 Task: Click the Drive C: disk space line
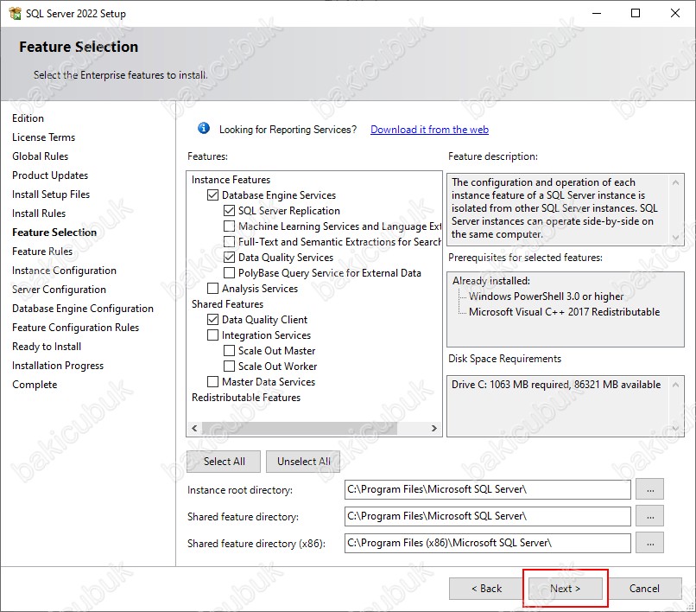pyautogui.click(x=556, y=385)
